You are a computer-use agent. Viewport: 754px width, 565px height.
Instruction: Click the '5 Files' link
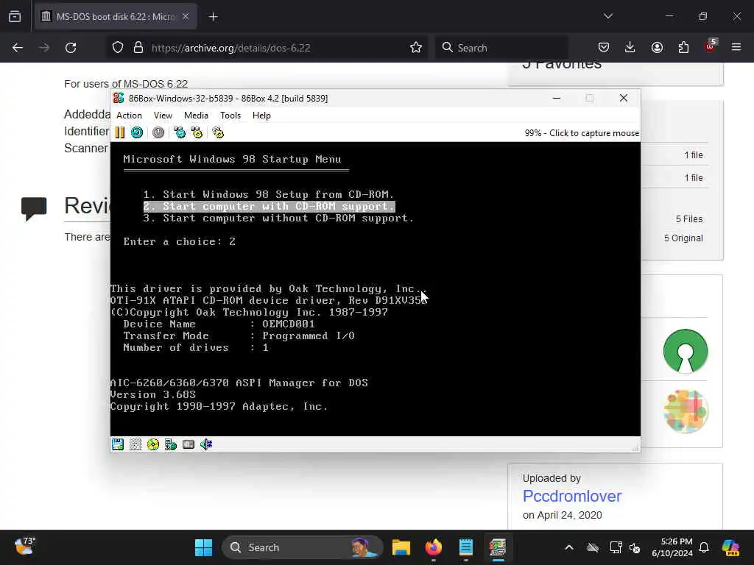(x=689, y=219)
